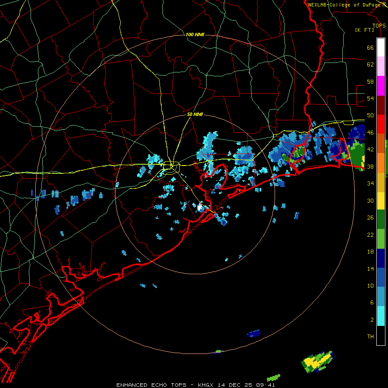
Task: Click the magenta legend swatch
Action: [x=381, y=86]
